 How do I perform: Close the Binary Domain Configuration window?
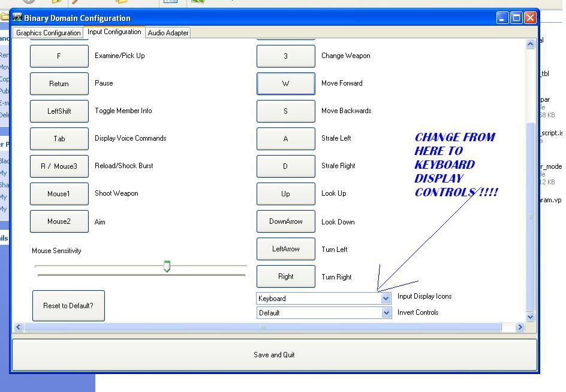pos(530,17)
